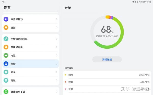The height and width of the screenshot is (95, 153).
Task: Expand the 电池 row chevron
Action: click(x=57, y=55)
